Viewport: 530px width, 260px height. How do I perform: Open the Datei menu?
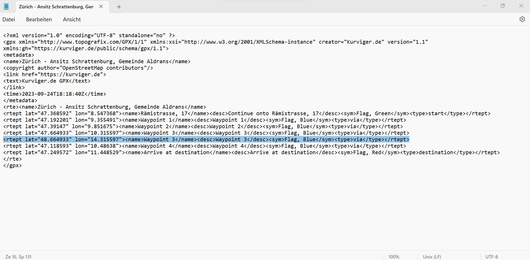point(9,19)
